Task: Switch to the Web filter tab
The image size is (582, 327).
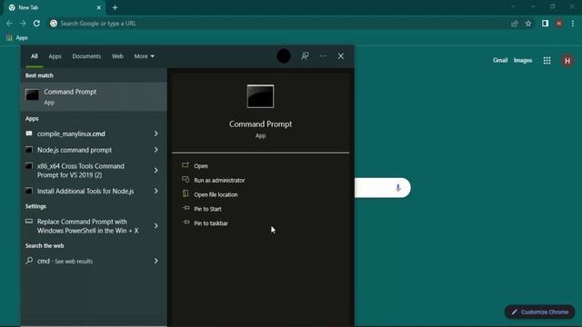Action: pyautogui.click(x=117, y=56)
